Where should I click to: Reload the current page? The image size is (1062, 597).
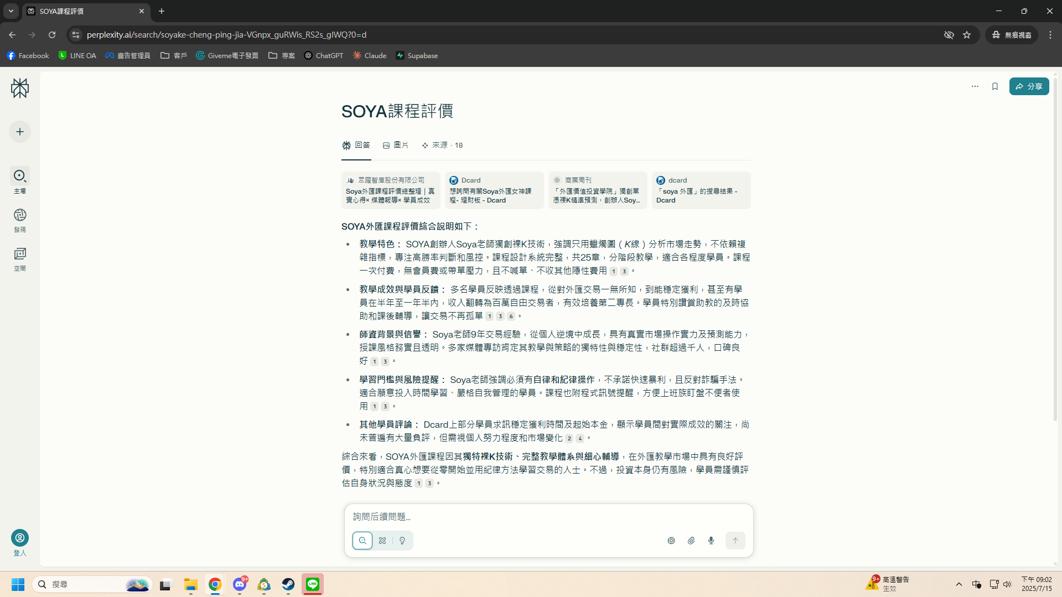point(52,35)
